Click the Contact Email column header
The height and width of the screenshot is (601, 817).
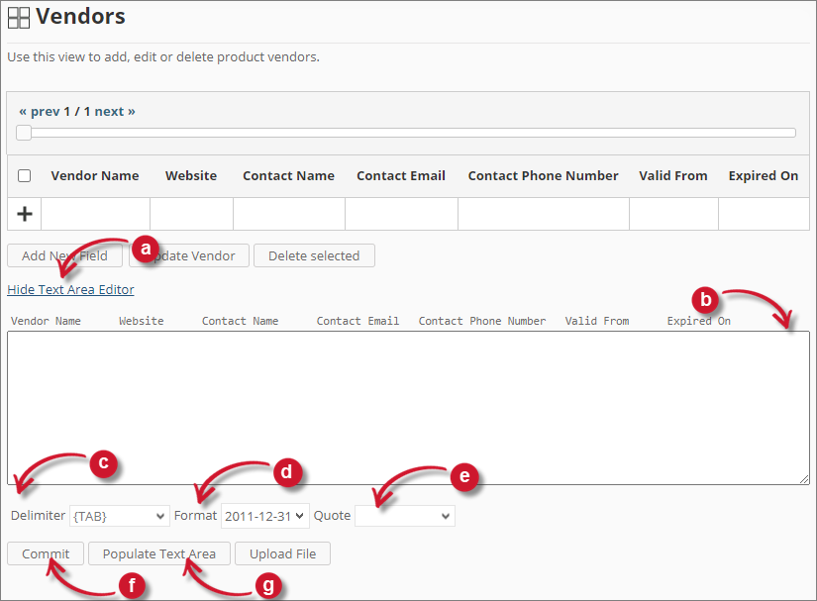tap(401, 175)
